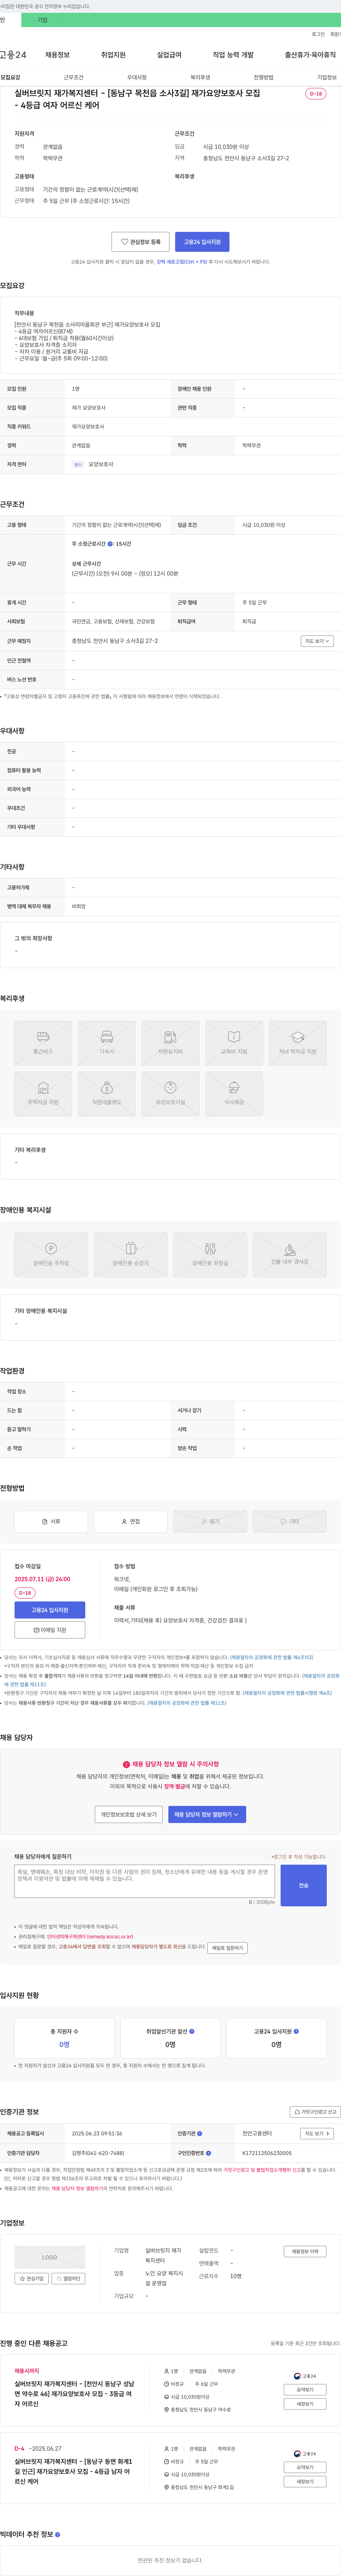
Task: Select the 주택자금 지원 icon
Action: [x=43, y=1094]
